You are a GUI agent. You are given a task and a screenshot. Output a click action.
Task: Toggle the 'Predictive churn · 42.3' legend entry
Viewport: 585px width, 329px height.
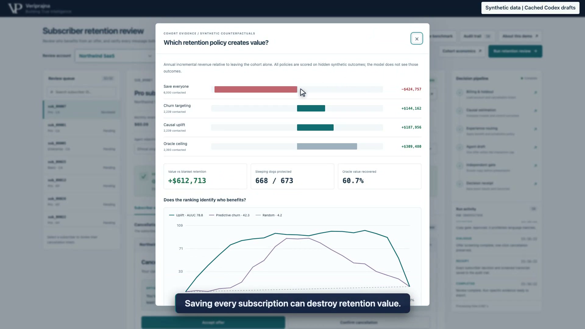point(229,215)
